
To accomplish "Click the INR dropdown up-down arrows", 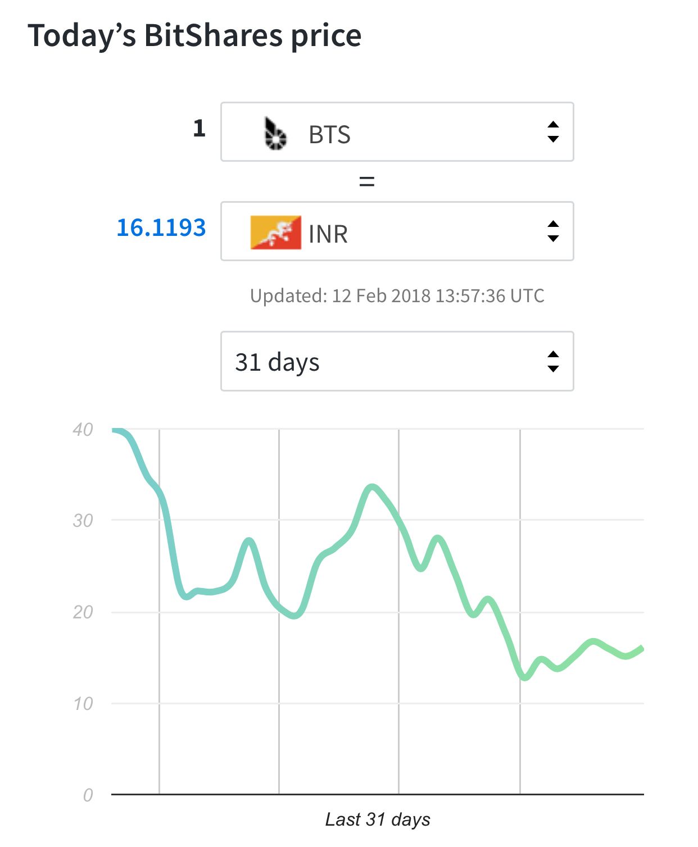I will coord(553,231).
